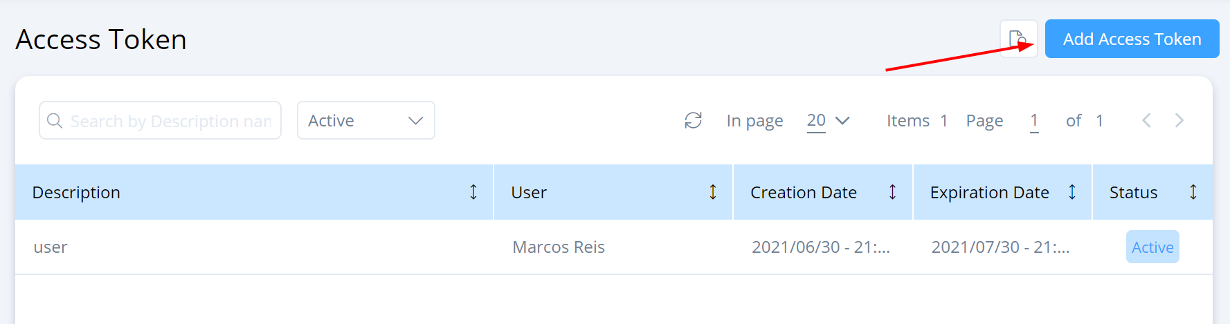Screen dimensions: 1230x324
Task: Focus the Search by Description field
Action: (170, 121)
